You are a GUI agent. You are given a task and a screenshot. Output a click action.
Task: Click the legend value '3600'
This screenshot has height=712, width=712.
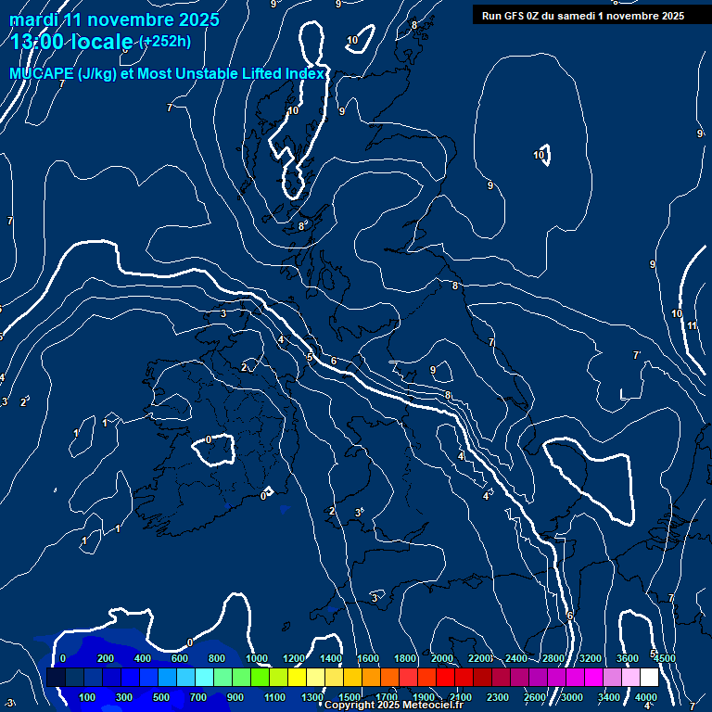628,658
